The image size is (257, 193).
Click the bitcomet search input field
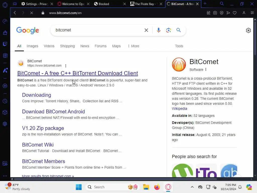point(98,30)
